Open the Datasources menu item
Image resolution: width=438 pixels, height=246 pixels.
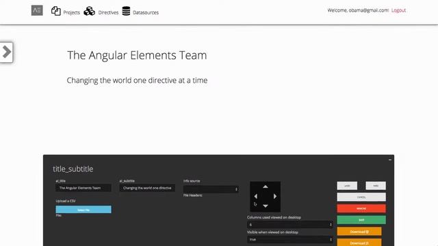146,12
